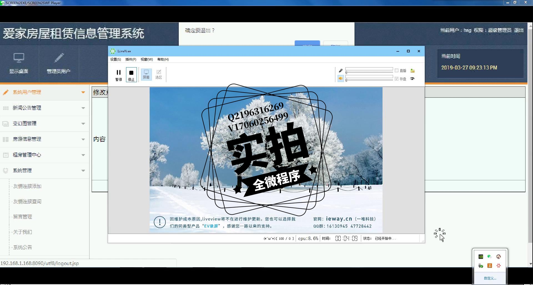Click the ieway.cn official site text
This screenshot has height=285, width=533.
click(x=339, y=219)
